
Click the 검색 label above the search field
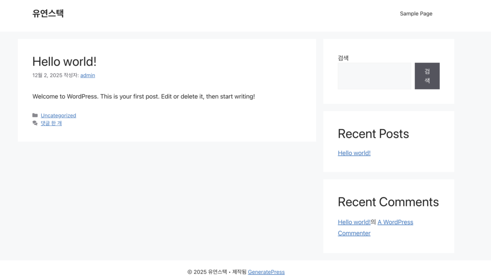[343, 58]
